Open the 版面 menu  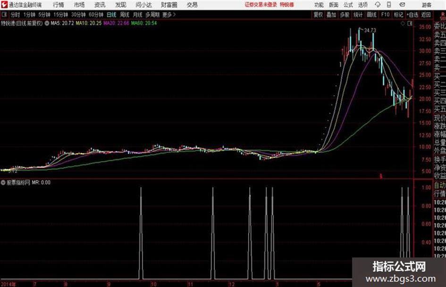[333, 5]
